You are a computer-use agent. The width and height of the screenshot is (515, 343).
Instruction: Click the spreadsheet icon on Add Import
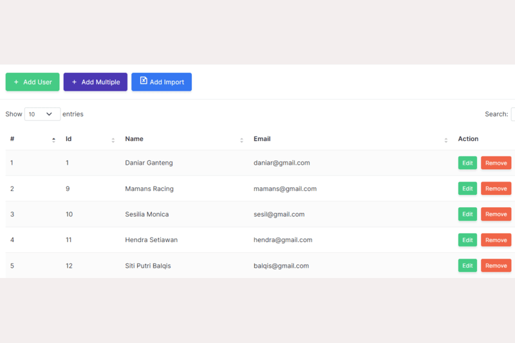144,81
